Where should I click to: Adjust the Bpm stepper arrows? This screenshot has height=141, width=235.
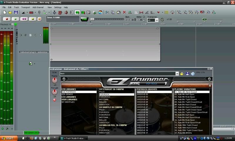(x=135, y=20)
